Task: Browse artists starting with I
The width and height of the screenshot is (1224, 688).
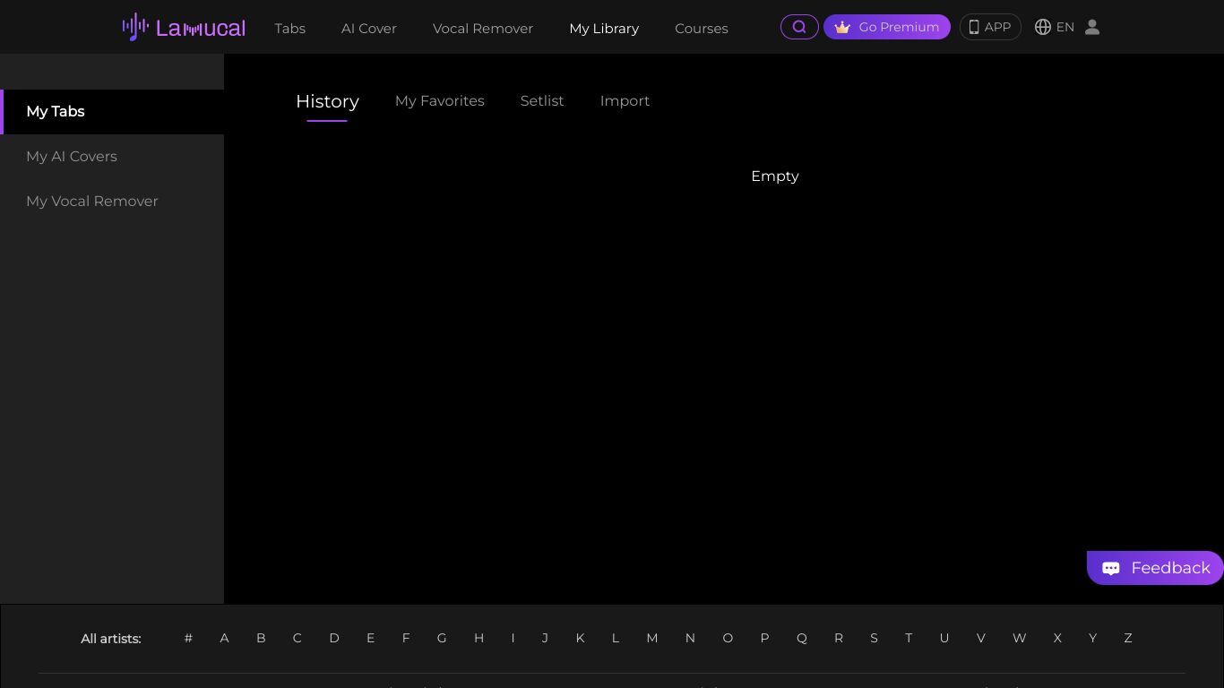Action: coord(513,638)
